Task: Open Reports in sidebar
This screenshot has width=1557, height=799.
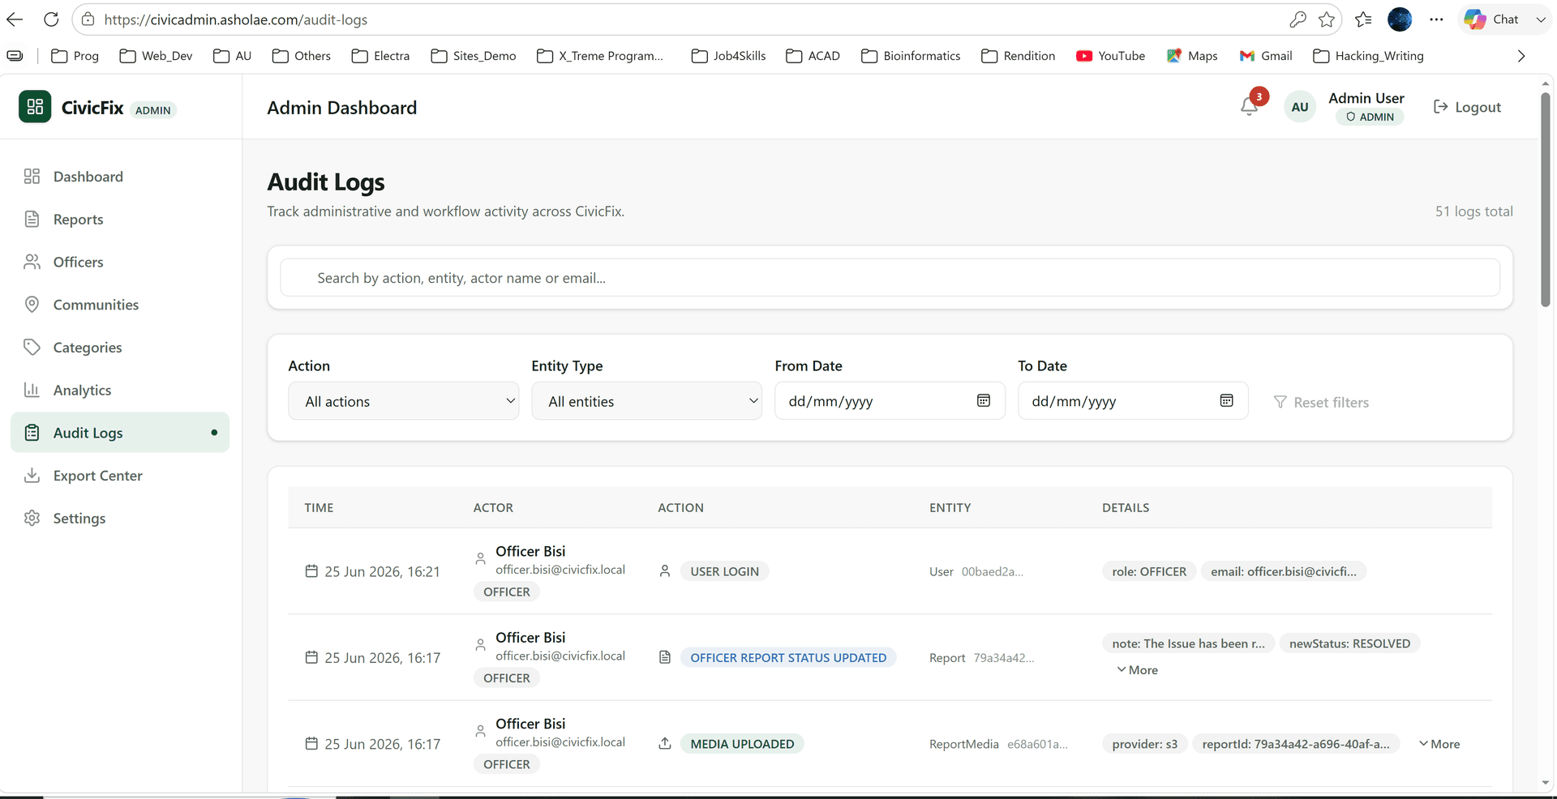Action: click(120, 220)
